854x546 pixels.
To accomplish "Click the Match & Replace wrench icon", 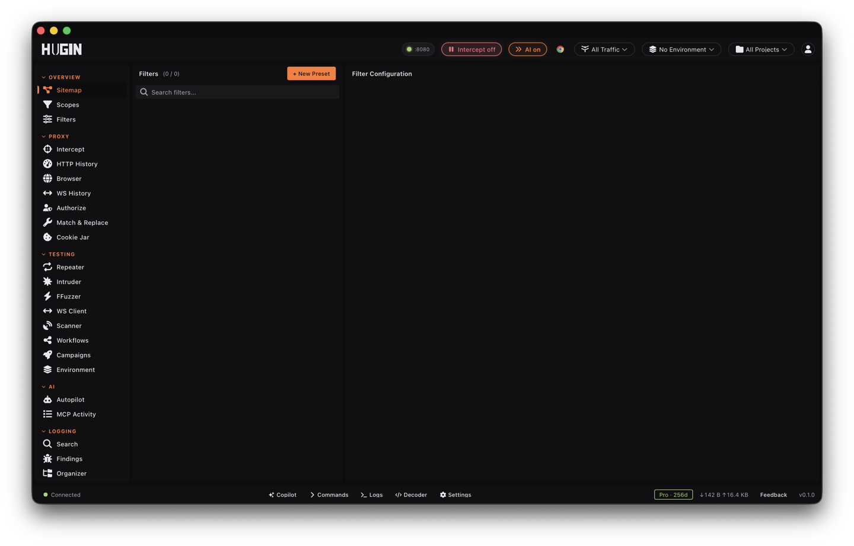I will click(47, 223).
